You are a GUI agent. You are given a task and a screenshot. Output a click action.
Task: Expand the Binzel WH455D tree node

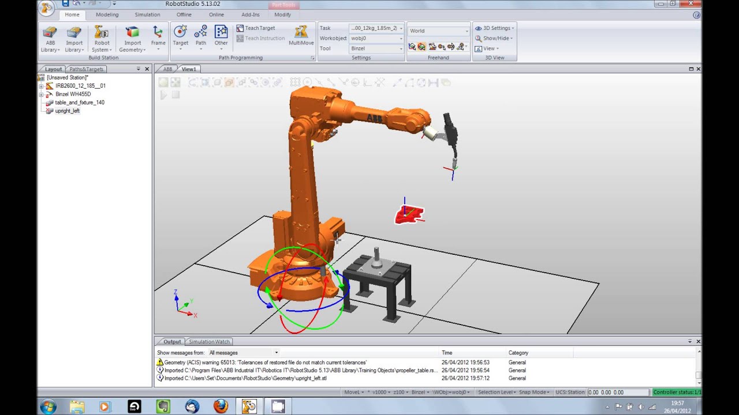[x=41, y=94]
